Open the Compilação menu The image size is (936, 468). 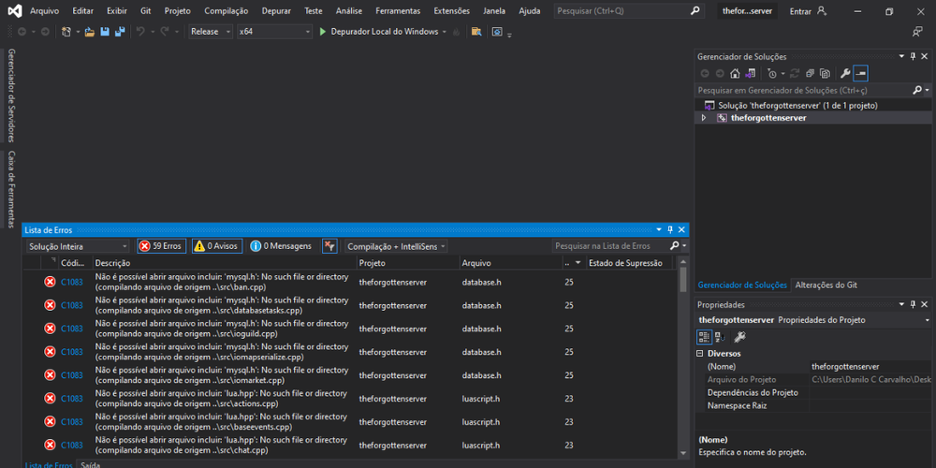[226, 11]
